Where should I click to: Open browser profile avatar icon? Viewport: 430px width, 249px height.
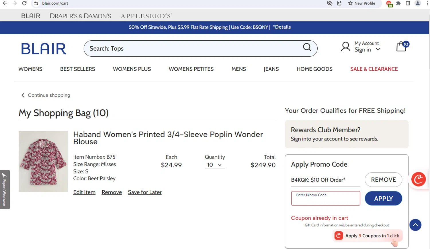tap(418, 3)
